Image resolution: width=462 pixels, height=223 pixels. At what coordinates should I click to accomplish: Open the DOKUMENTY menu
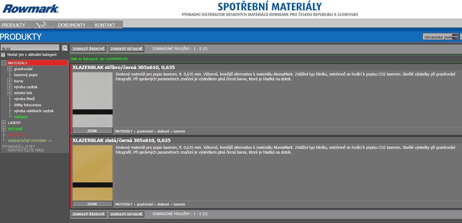[72, 25]
